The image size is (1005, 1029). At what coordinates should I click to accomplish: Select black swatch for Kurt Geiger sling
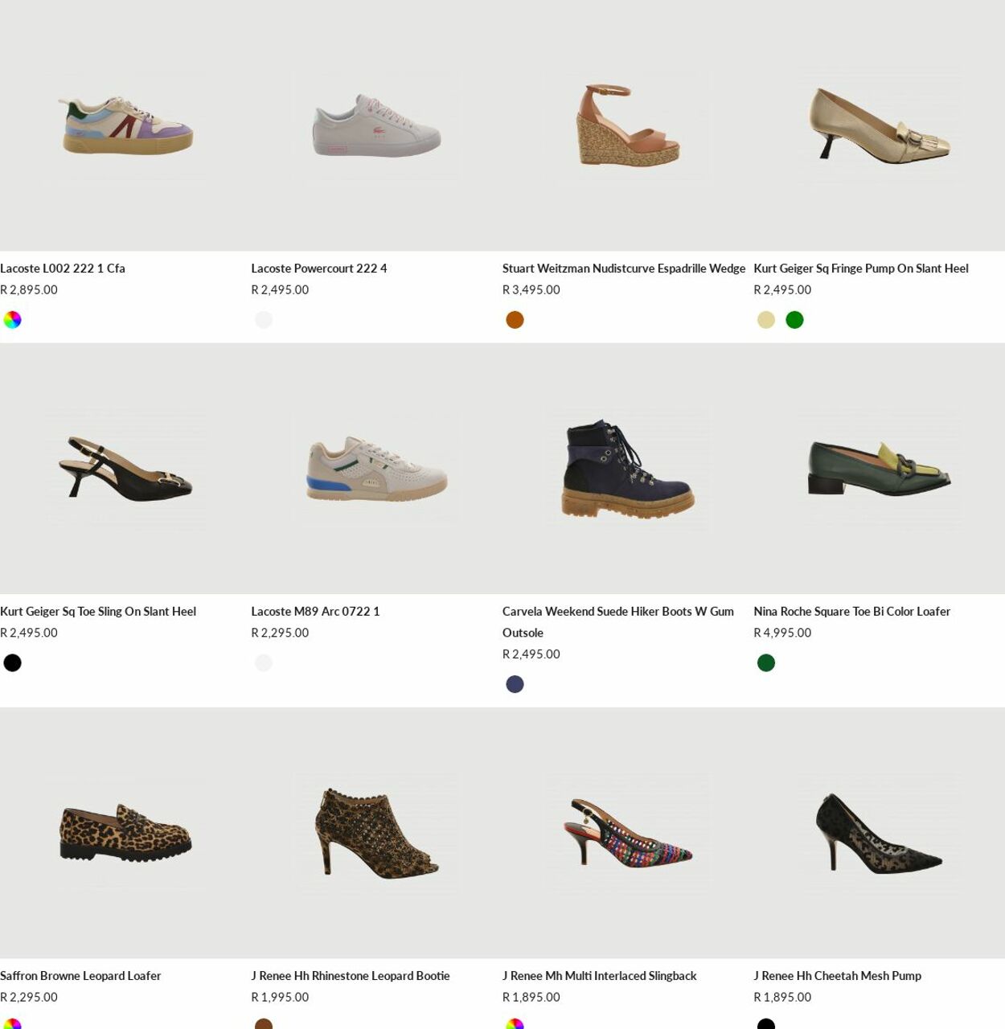click(x=12, y=663)
